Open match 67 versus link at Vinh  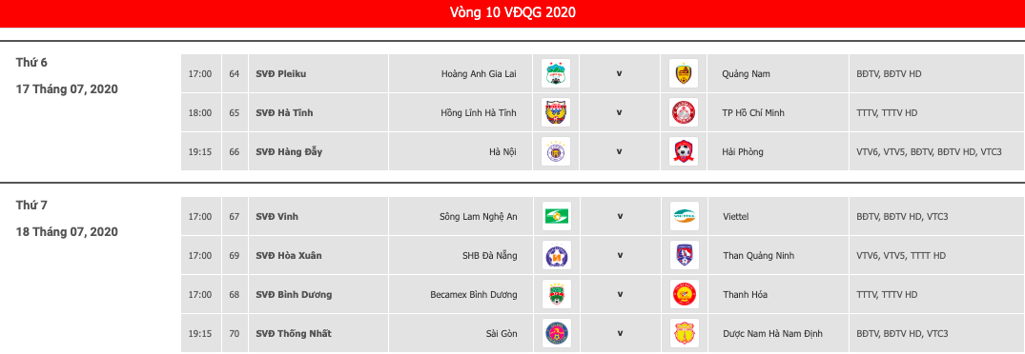point(620,216)
